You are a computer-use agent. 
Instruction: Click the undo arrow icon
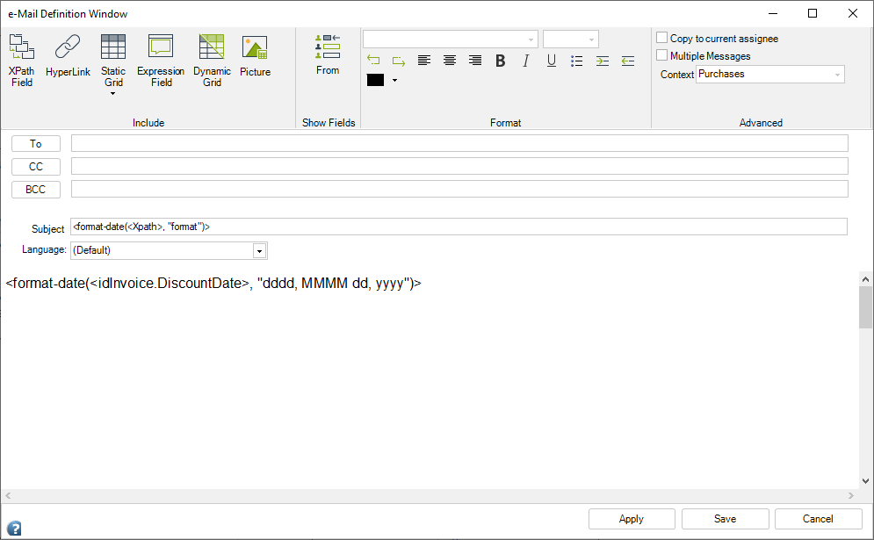[x=373, y=61]
